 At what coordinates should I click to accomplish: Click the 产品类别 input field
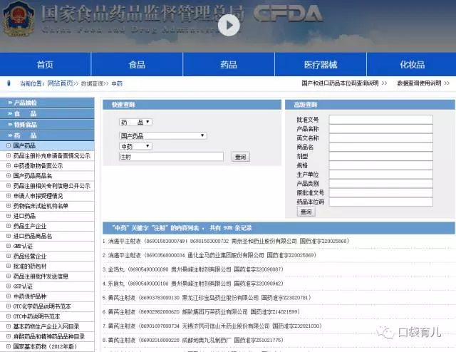380,183
